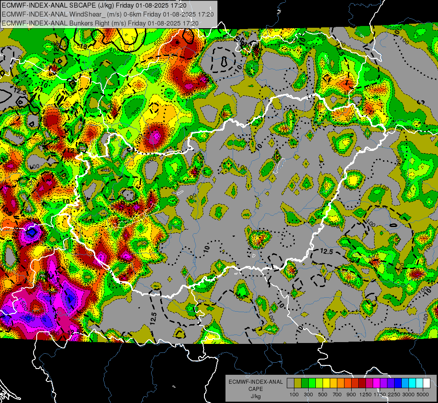
Task: Select the dark red legend swatch
Action: (362, 383)
